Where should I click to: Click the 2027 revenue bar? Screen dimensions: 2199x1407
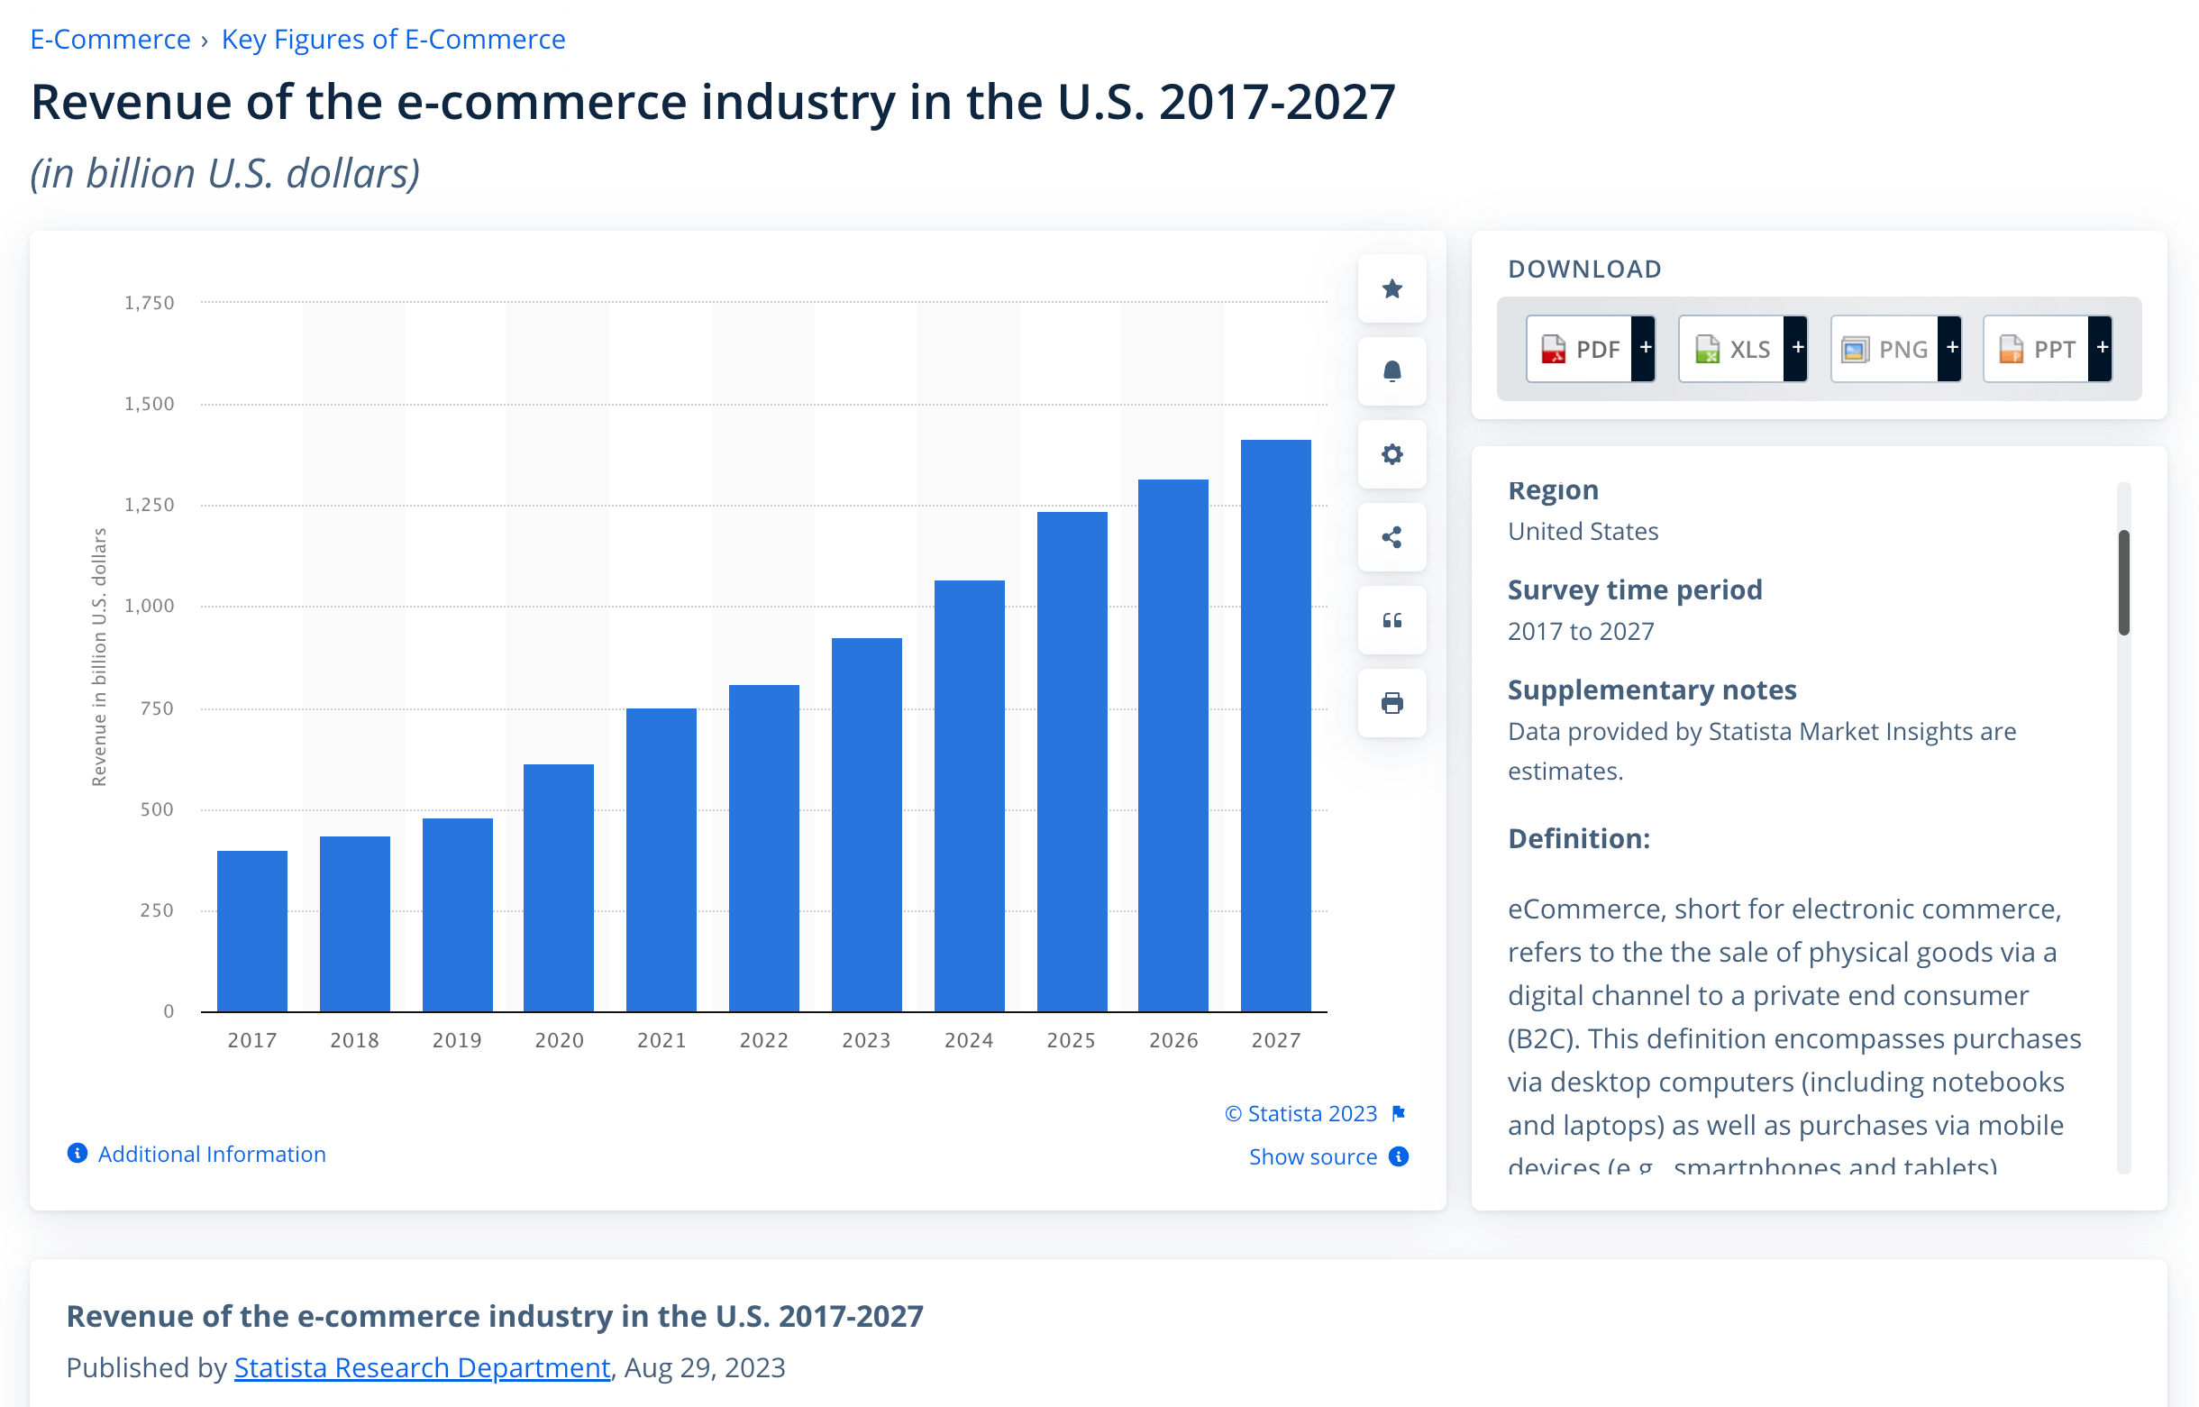tap(1275, 726)
